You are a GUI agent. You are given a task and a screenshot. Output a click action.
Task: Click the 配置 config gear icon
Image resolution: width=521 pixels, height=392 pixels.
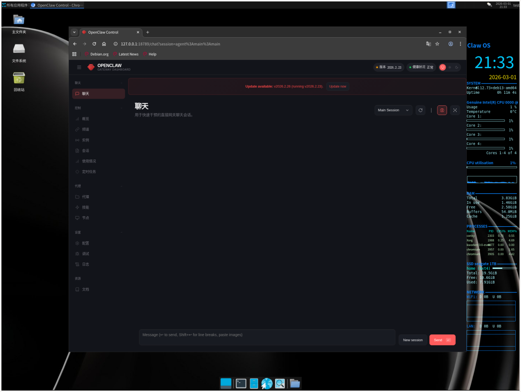click(77, 243)
